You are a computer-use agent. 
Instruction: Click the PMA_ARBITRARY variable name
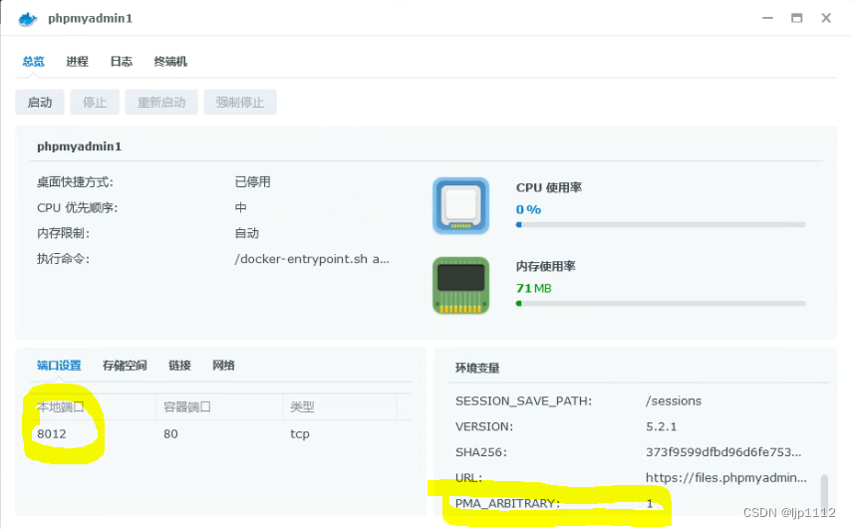pos(507,503)
